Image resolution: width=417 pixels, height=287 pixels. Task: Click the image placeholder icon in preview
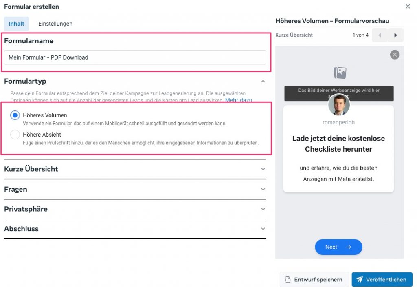(x=340, y=73)
